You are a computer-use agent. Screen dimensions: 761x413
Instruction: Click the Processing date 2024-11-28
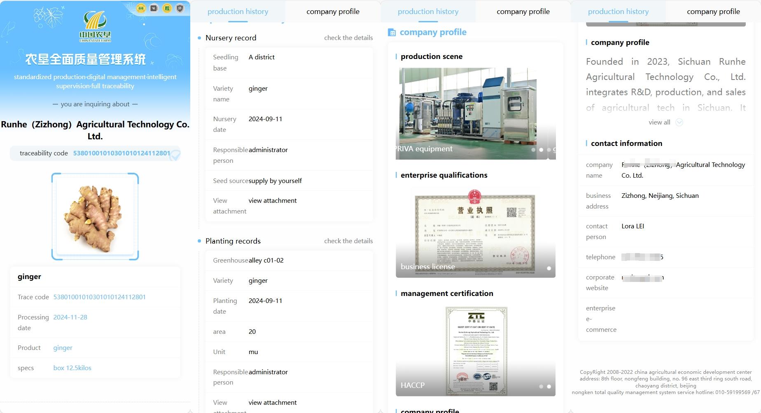pyautogui.click(x=70, y=317)
